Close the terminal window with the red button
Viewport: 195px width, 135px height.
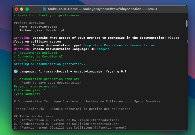(17, 9)
